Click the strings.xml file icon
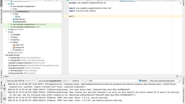This screenshot has height=104, width=185. point(14,47)
